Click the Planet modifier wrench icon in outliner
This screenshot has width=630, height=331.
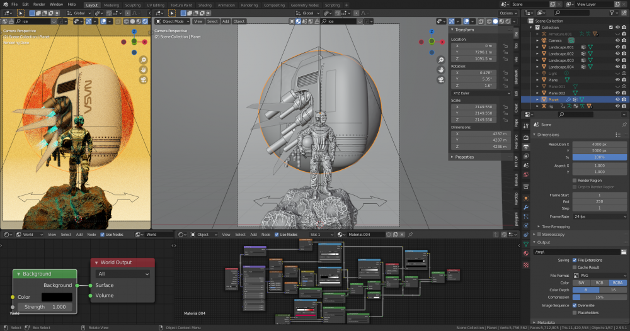point(568,99)
